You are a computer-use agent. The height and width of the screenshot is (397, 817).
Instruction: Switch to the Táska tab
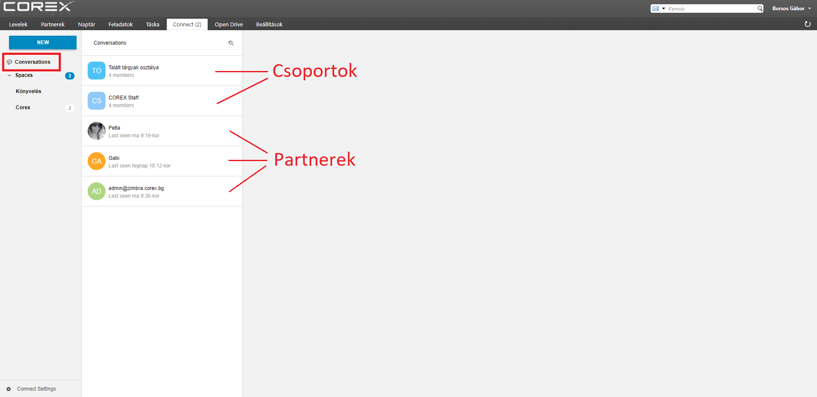coord(152,24)
